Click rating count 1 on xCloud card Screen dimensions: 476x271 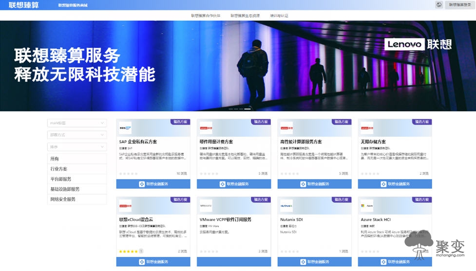141,251
